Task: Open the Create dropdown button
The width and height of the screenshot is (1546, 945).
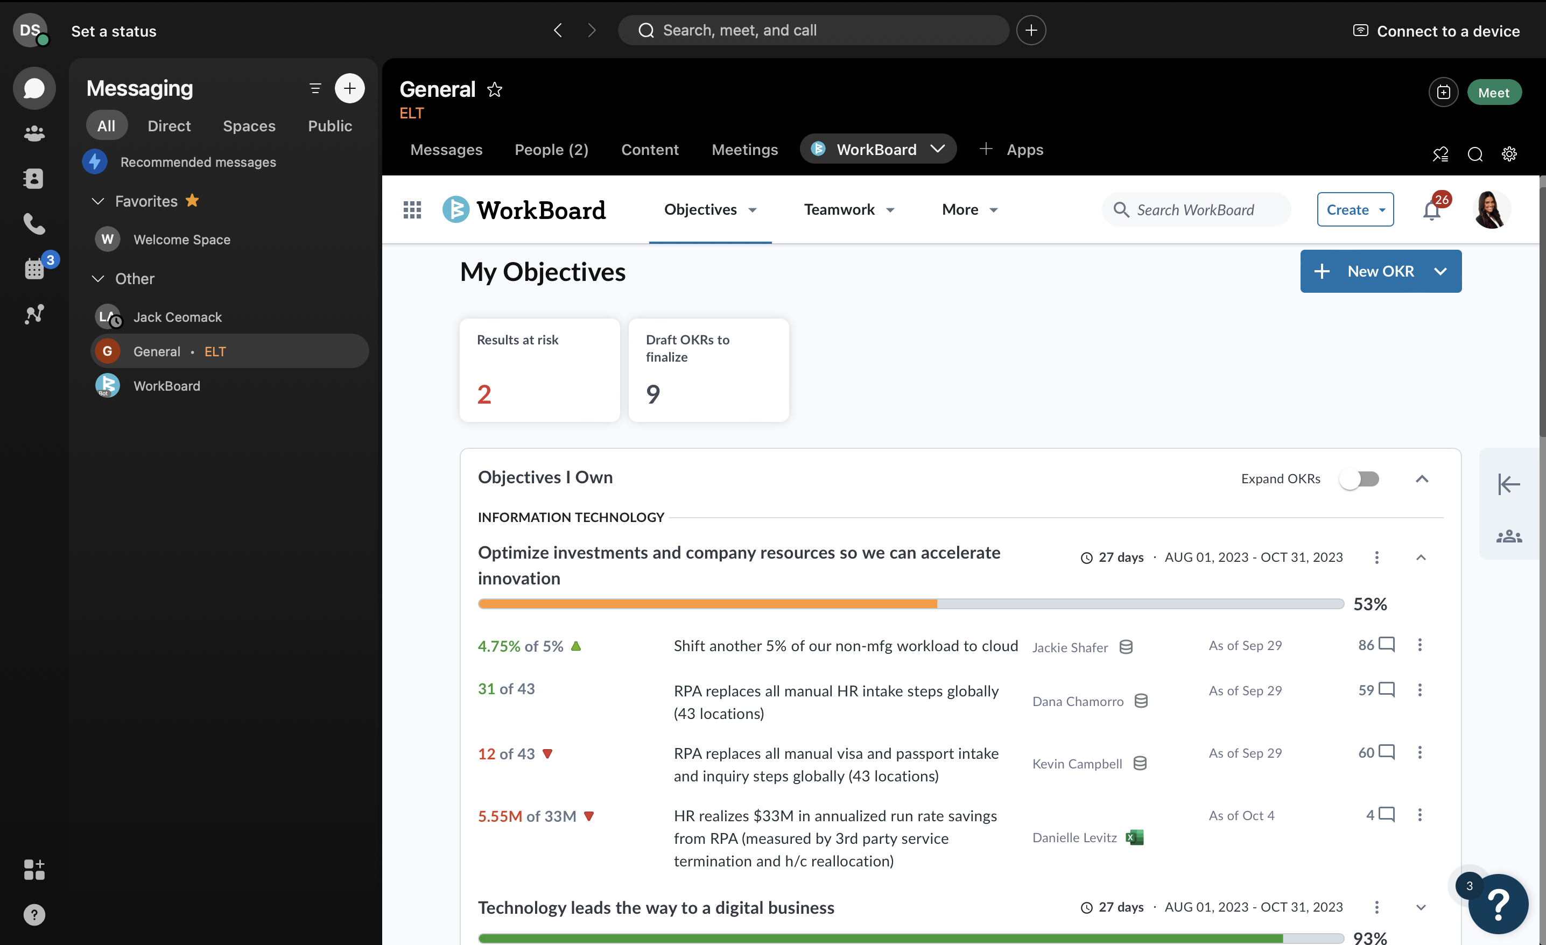Action: [1355, 209]
